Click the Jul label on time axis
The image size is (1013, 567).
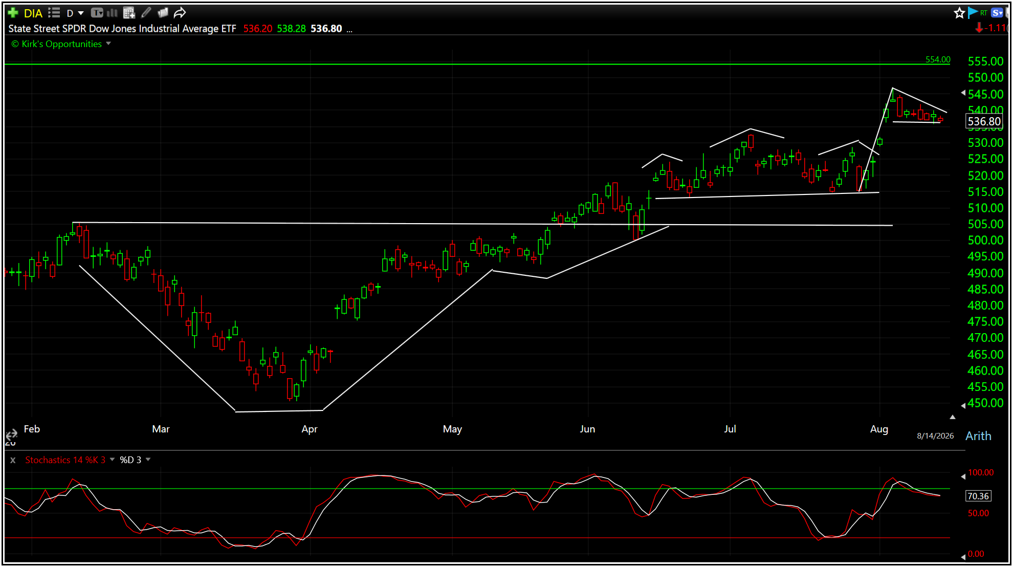(730, 429)
